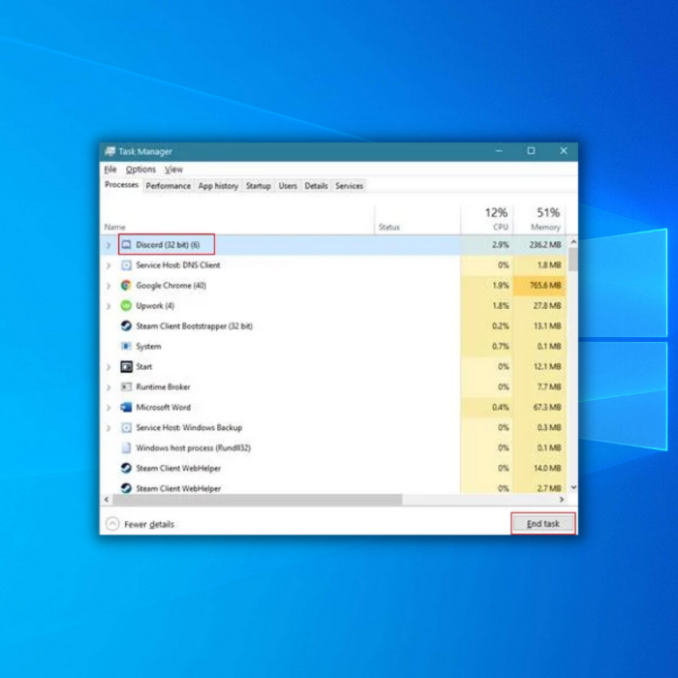Select Windows host process (Rundll32) text
The image size is (678, 678).
coord(194,447)
